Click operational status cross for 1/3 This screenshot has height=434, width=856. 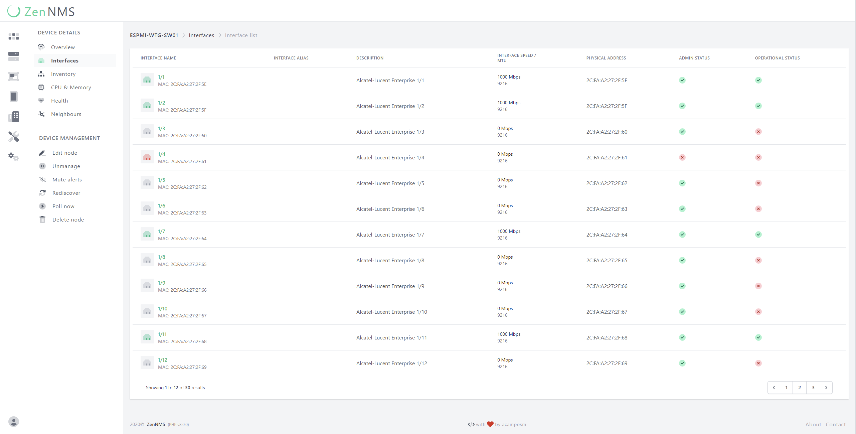coord(758,132)
